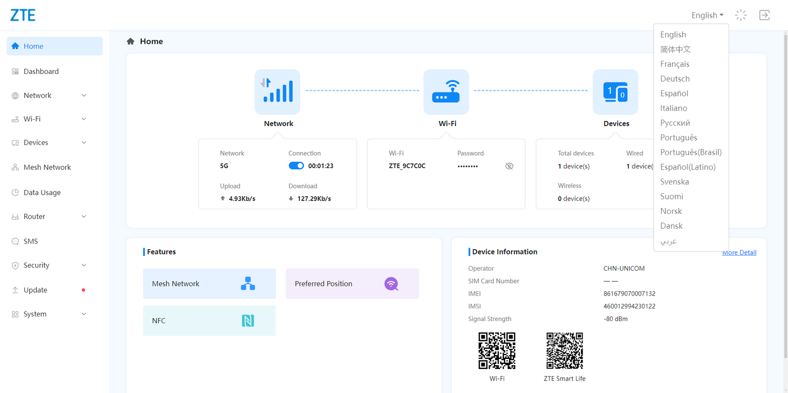788x393 pixels.
Task: Show the Wi-Fi password with eye icon
Action: pyautogui.click(x=509, y=166)
